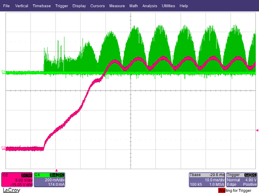Click the DC1M badge in C2 box

27,175
